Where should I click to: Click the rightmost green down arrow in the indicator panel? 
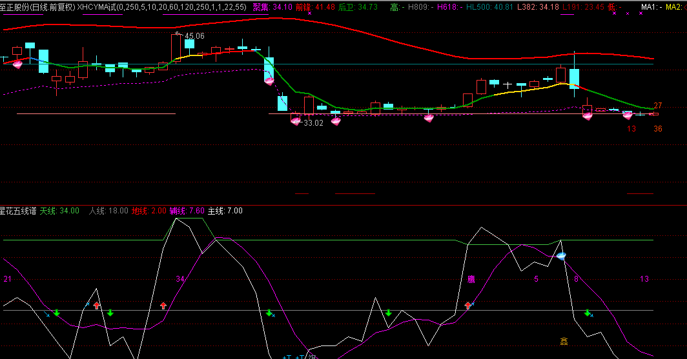[588, 313]
